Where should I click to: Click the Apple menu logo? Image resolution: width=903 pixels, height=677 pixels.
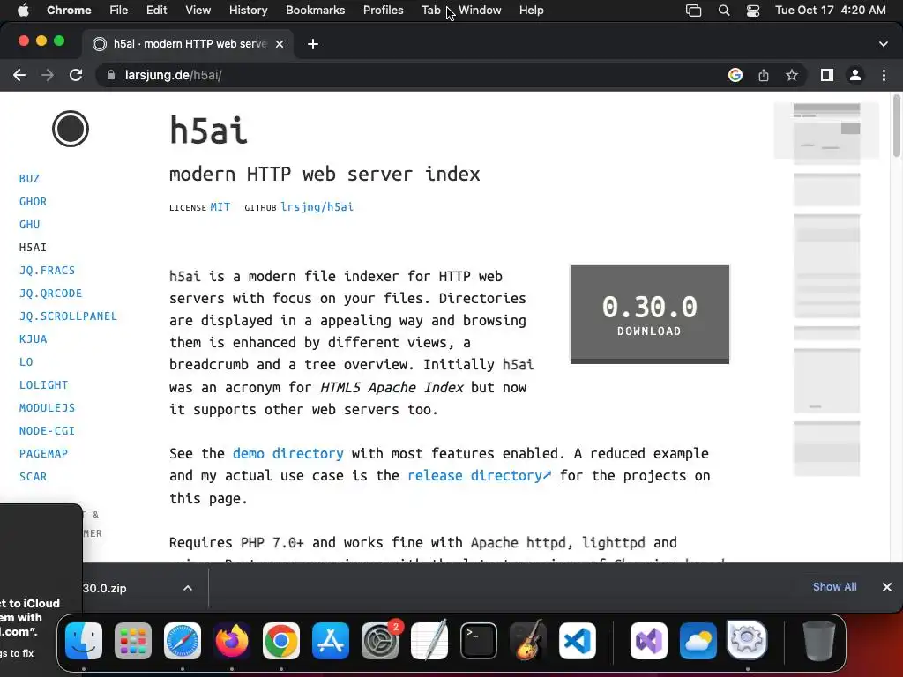23,11
